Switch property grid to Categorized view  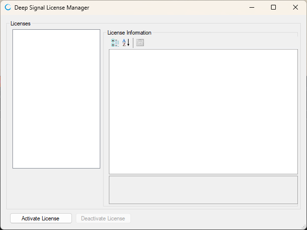(x=115, y=43)
